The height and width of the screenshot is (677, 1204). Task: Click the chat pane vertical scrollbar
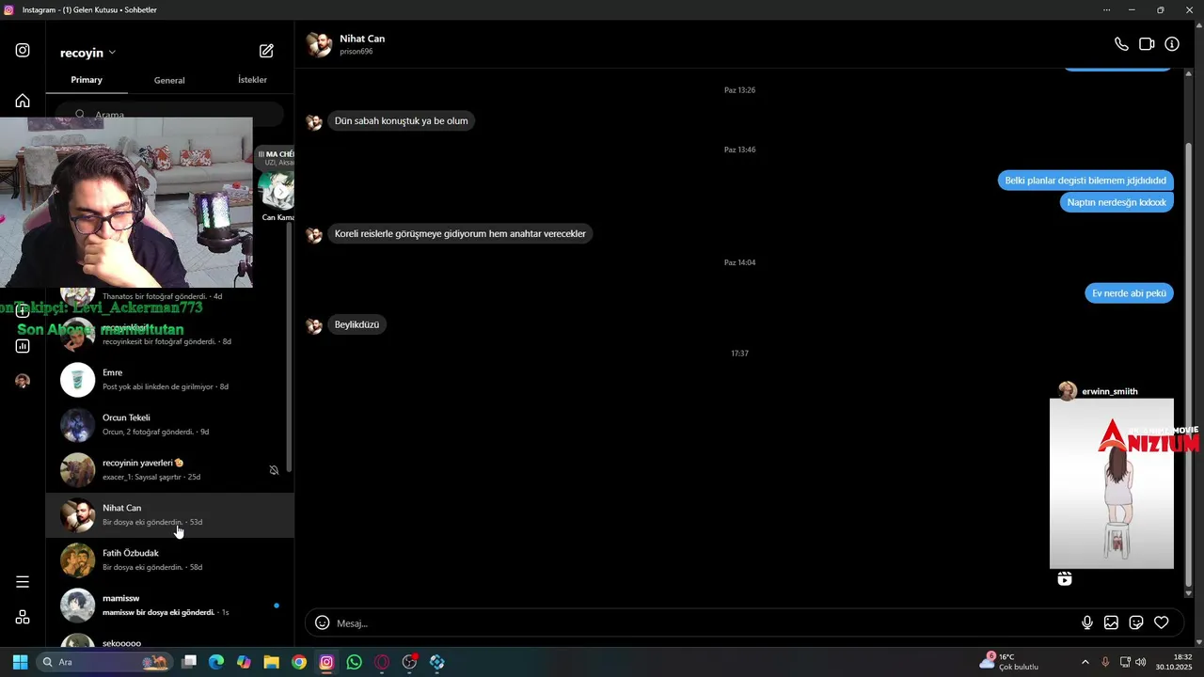click(1188, 367)
